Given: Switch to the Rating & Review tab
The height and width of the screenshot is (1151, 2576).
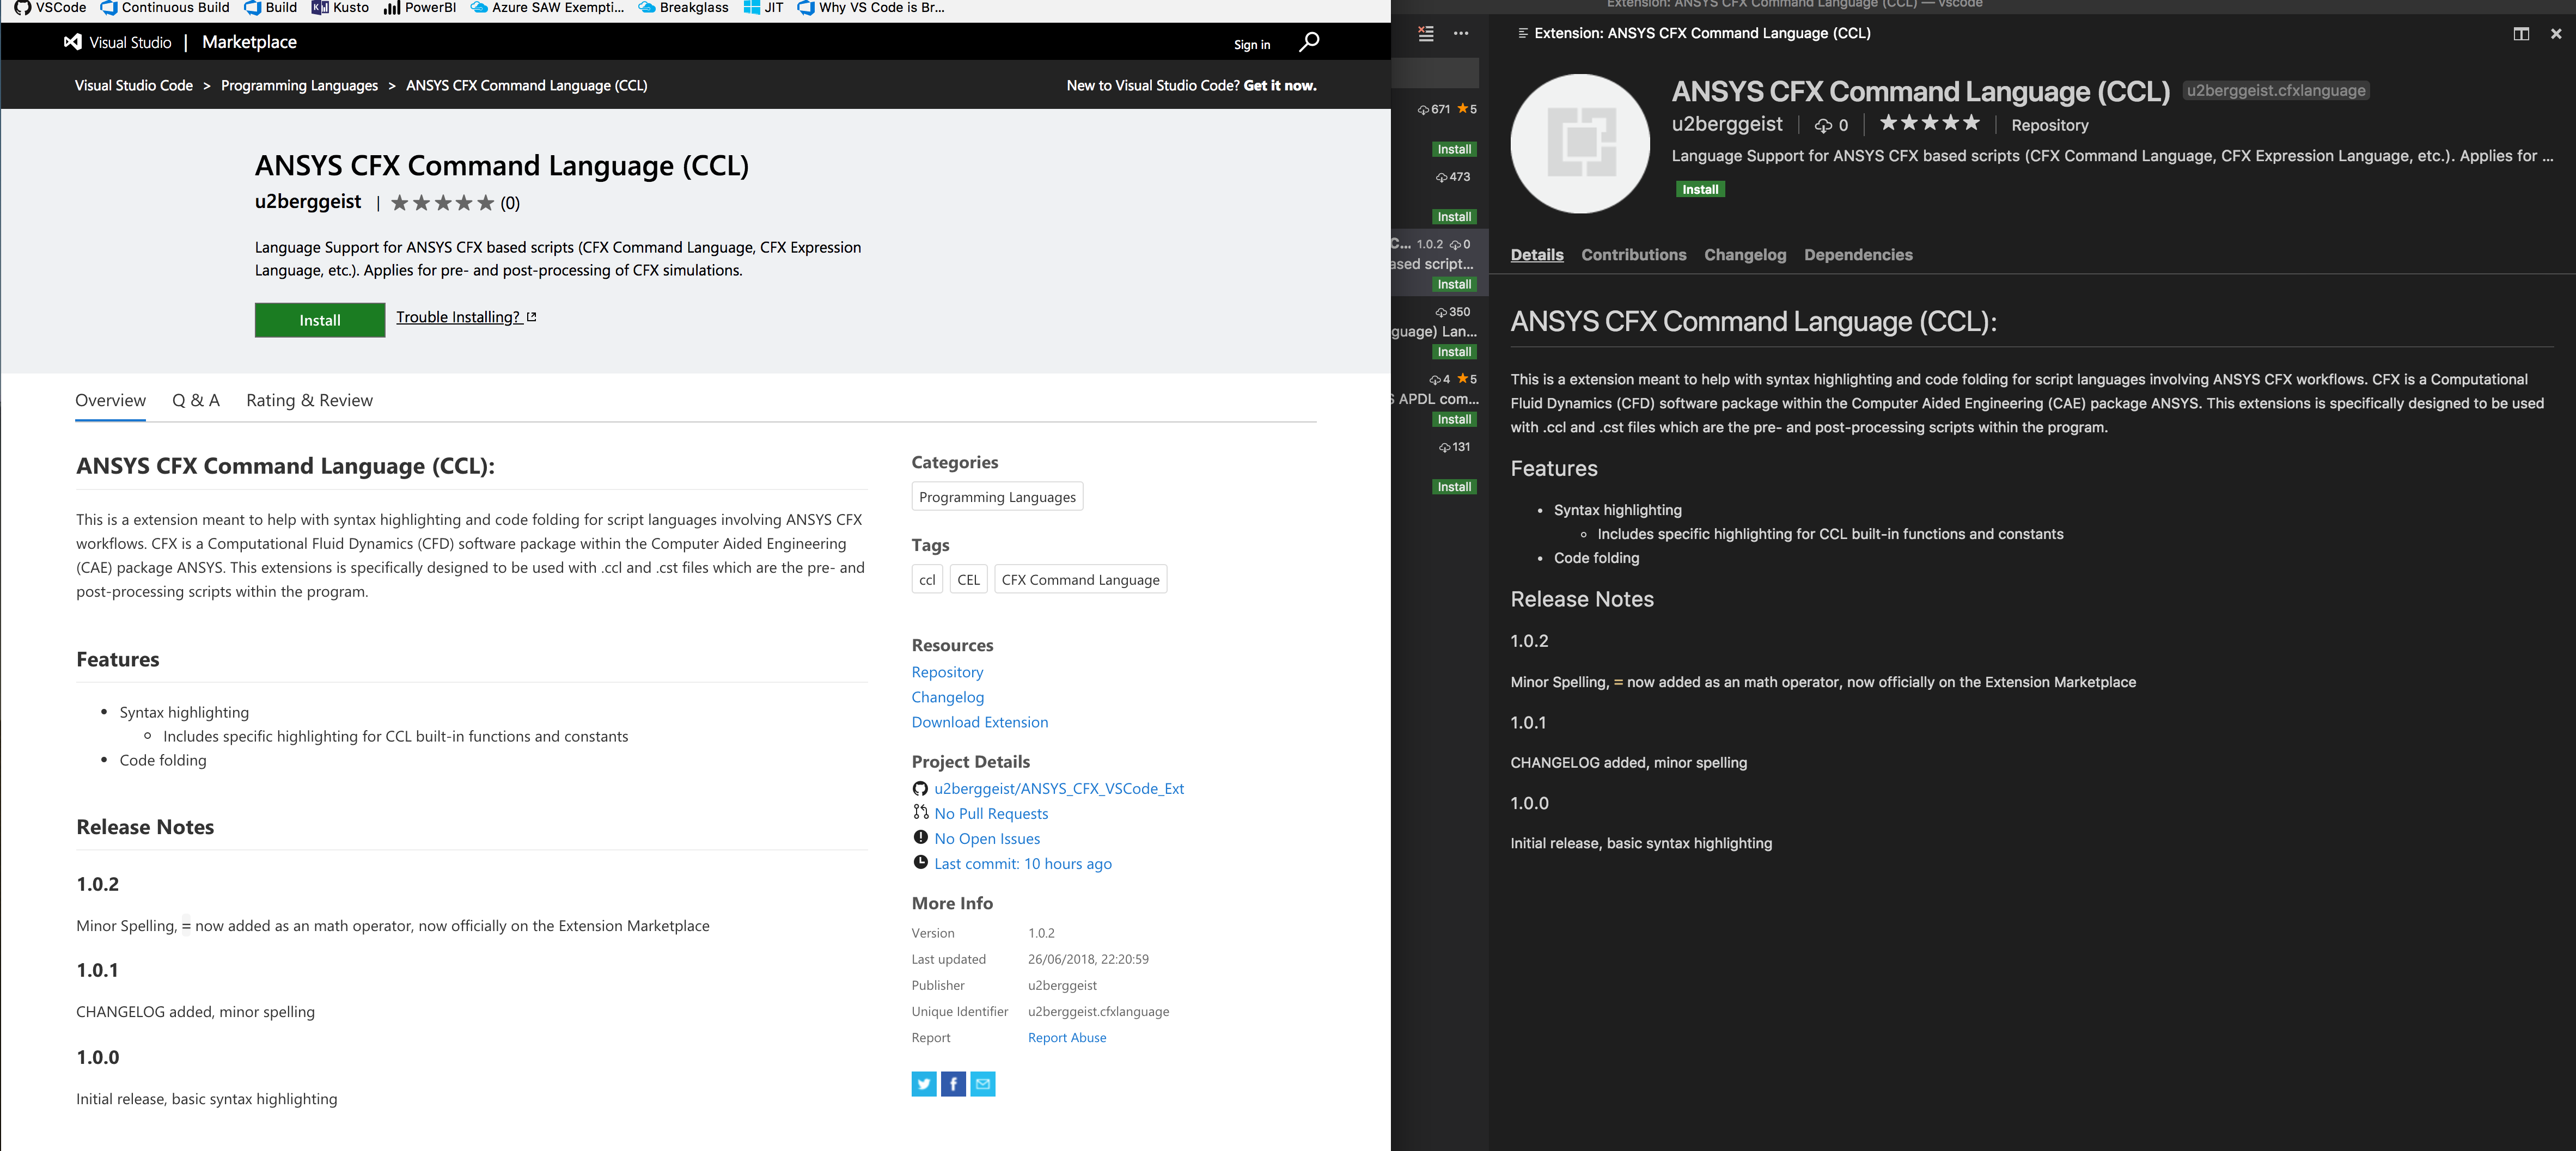Looking at the screenshot, I should tap(309, 400).
